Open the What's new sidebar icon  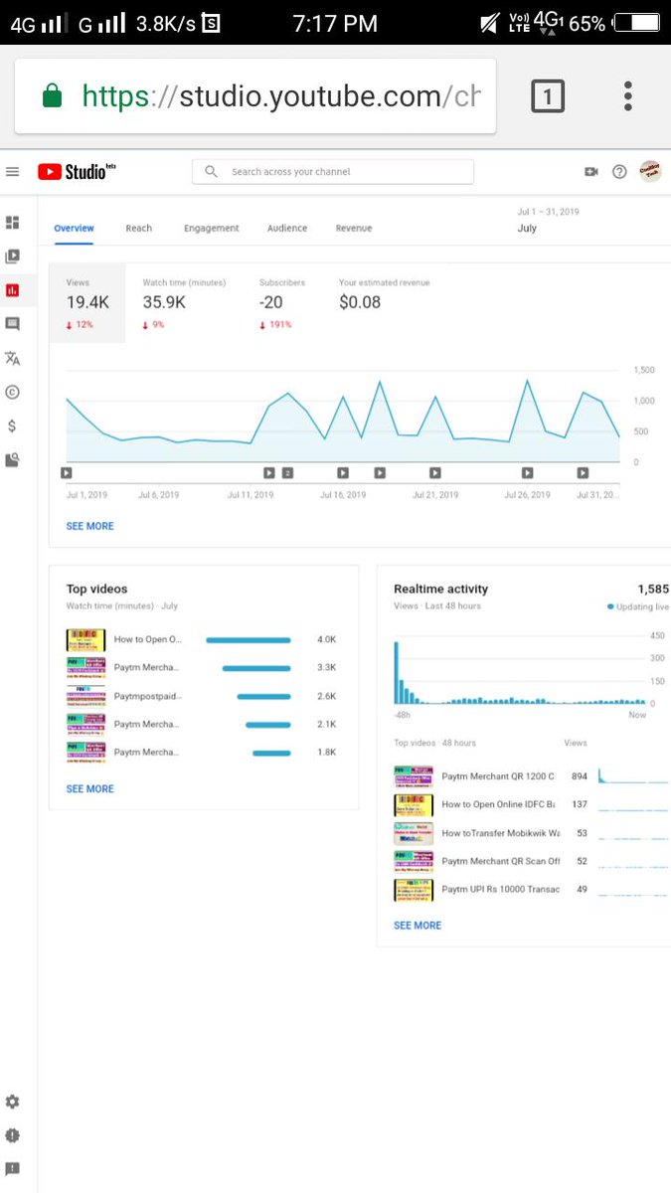[12, 1135]
